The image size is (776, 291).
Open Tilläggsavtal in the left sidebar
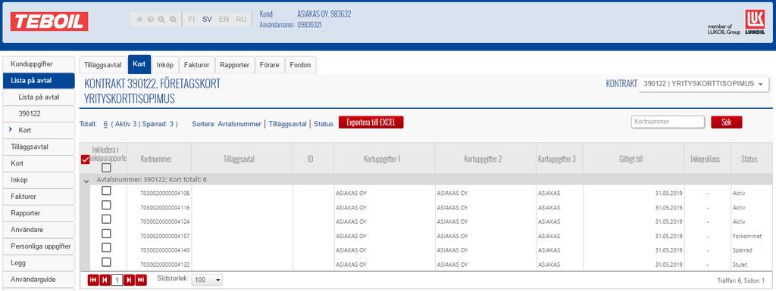pyautogui.click(x=39, y=147)
